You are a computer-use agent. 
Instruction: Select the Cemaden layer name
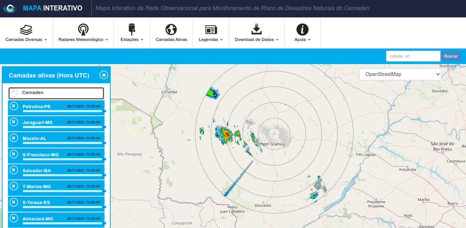point(33,93)
